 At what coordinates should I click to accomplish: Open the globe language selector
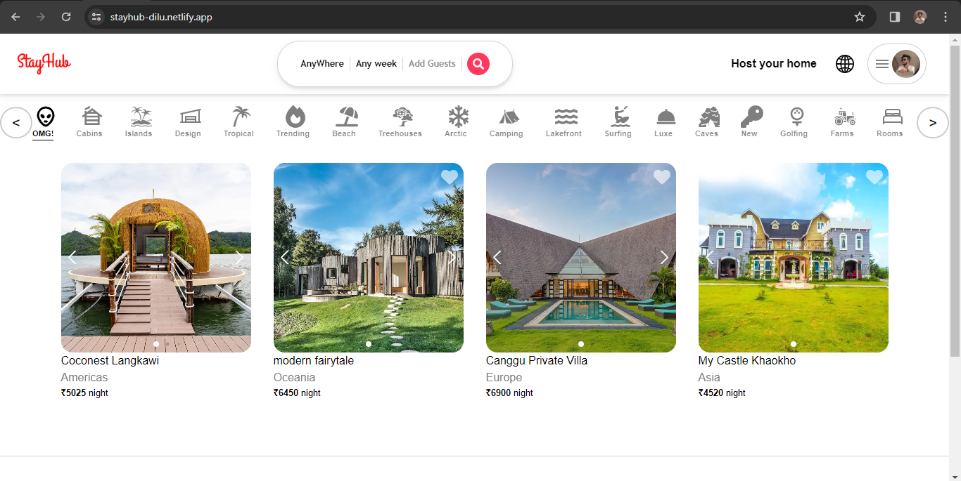point(844,64)
